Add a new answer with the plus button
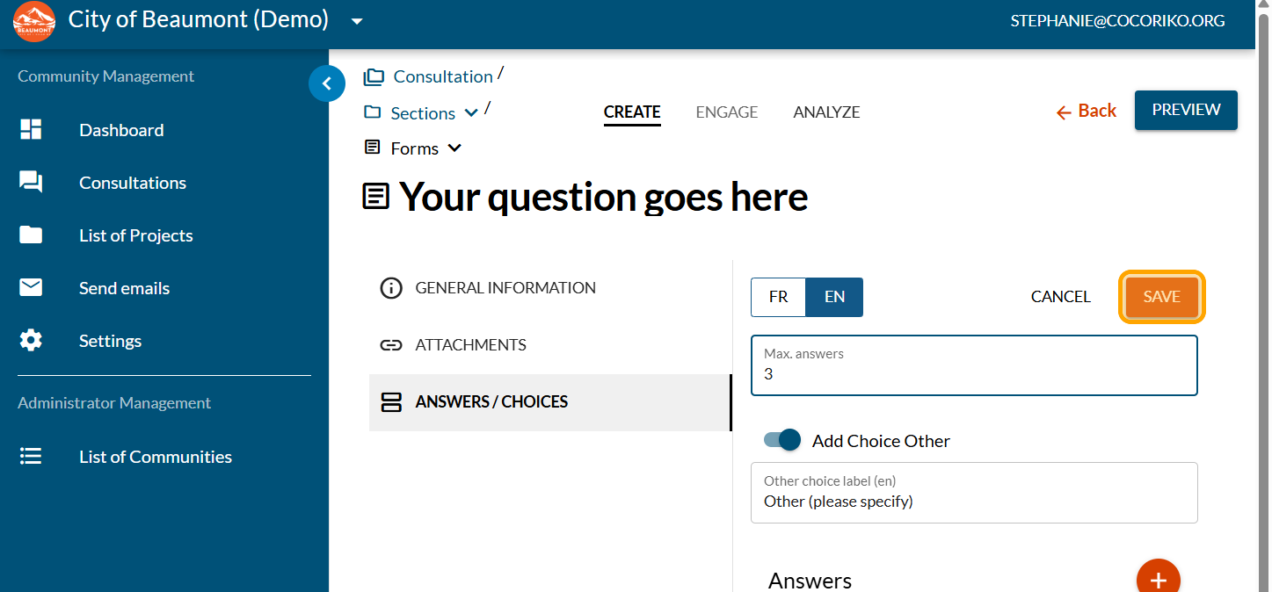 [1158, 579]
